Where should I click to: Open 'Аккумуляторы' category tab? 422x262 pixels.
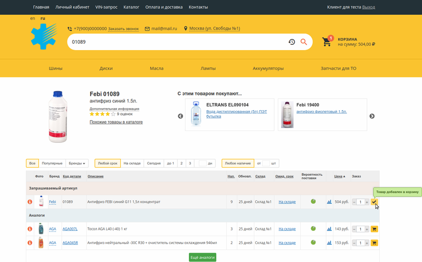click(268, 69)
